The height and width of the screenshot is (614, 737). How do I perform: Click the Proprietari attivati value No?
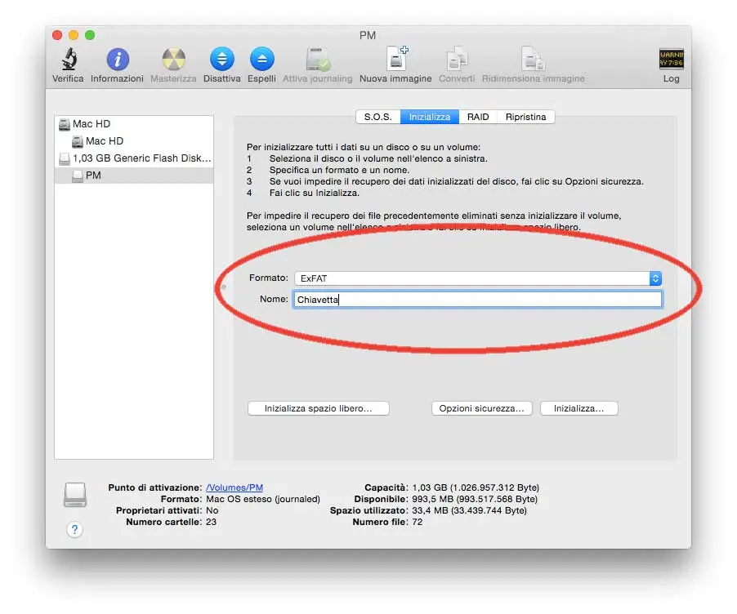(x=212, y=510)
